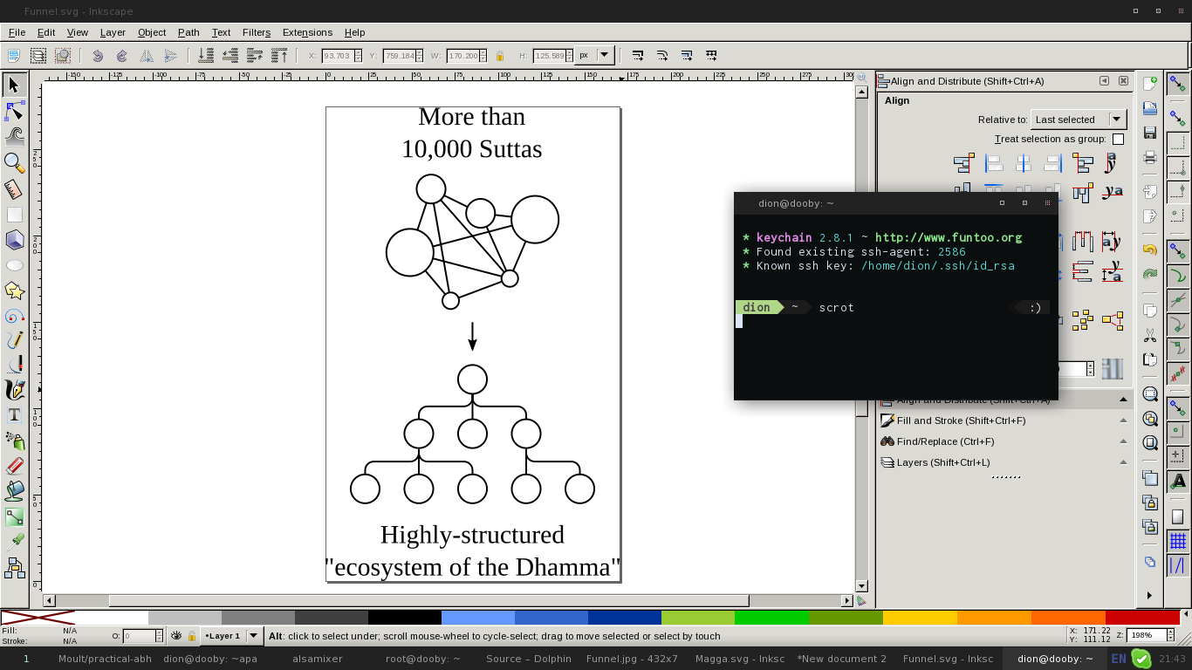Click Raise selection to top icon
Image resolution: width=1192 pixels, height=670 pixels.
[x=279, y=56]
